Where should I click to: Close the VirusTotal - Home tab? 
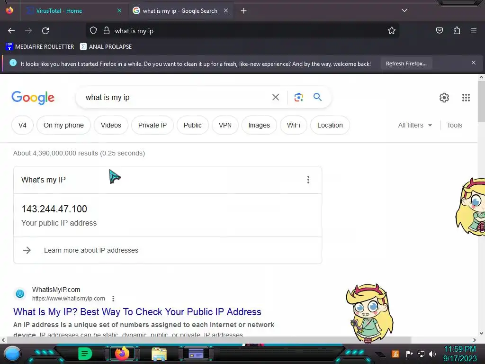pos(119,10)
